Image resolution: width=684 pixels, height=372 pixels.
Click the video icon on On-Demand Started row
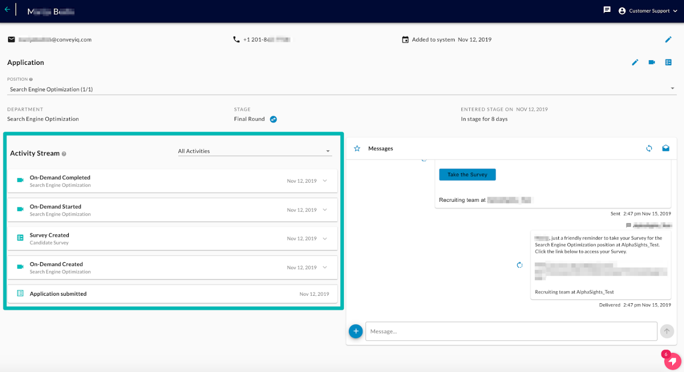tap(20, 209)
